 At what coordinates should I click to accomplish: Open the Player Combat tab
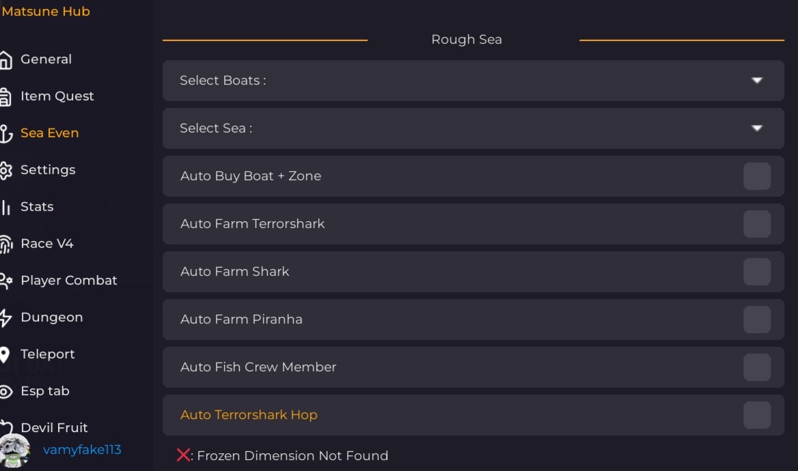[x=68, y=281]
